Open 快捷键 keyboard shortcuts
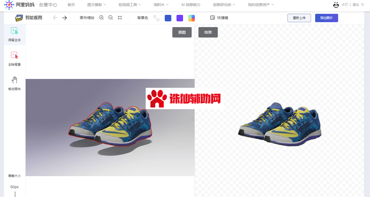The width and height of the screenshot is (370, 197). click(219, 18)
